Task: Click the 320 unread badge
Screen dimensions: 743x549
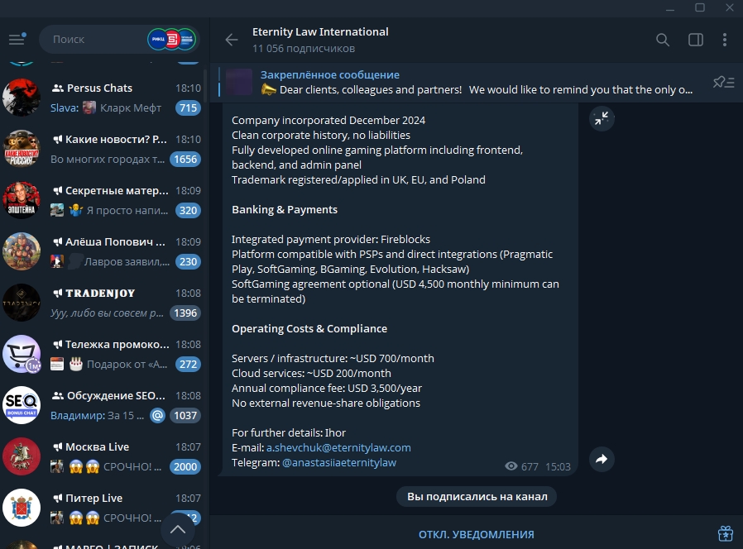Action: click(188, 210)
